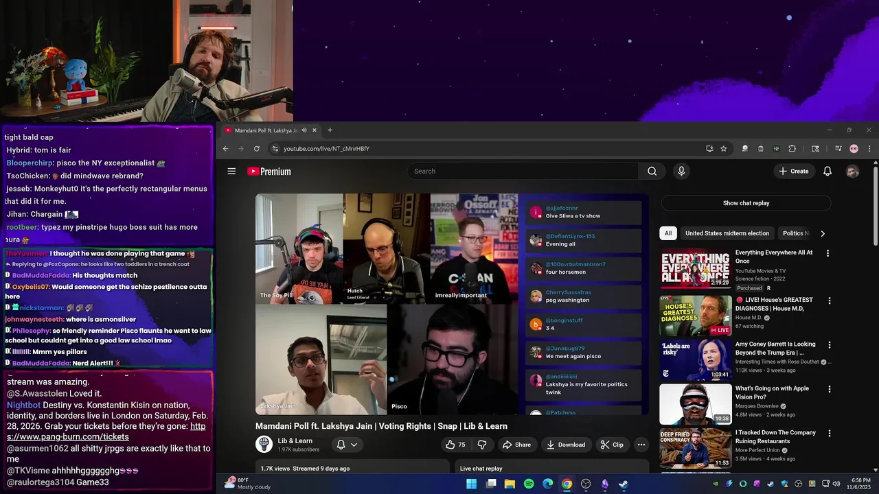
Task: Open the Lib & Learn channel name
Action: (295, 440)
